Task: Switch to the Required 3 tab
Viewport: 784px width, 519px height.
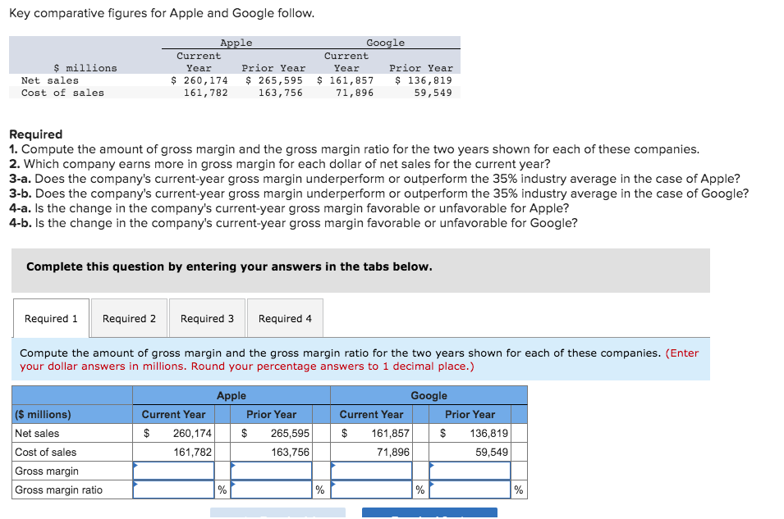Action: click(206, 318)
